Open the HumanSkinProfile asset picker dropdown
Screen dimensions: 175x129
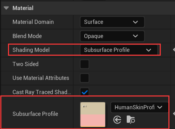140,107
